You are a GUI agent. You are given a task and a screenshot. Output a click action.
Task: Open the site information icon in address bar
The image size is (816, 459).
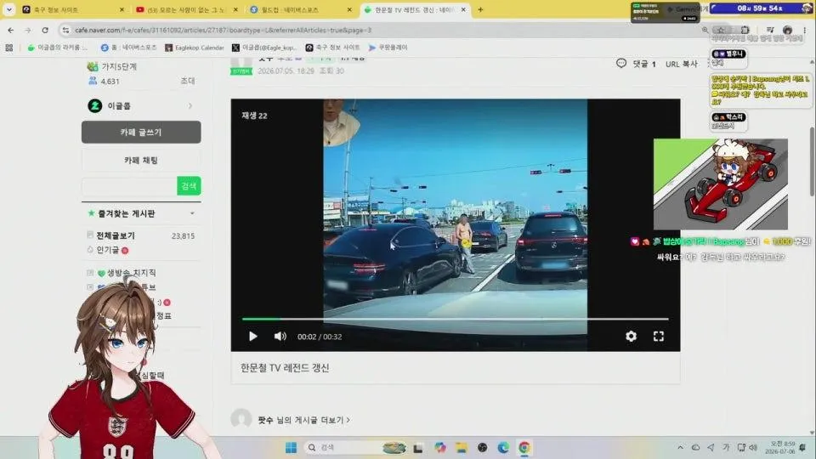point(65,31)
